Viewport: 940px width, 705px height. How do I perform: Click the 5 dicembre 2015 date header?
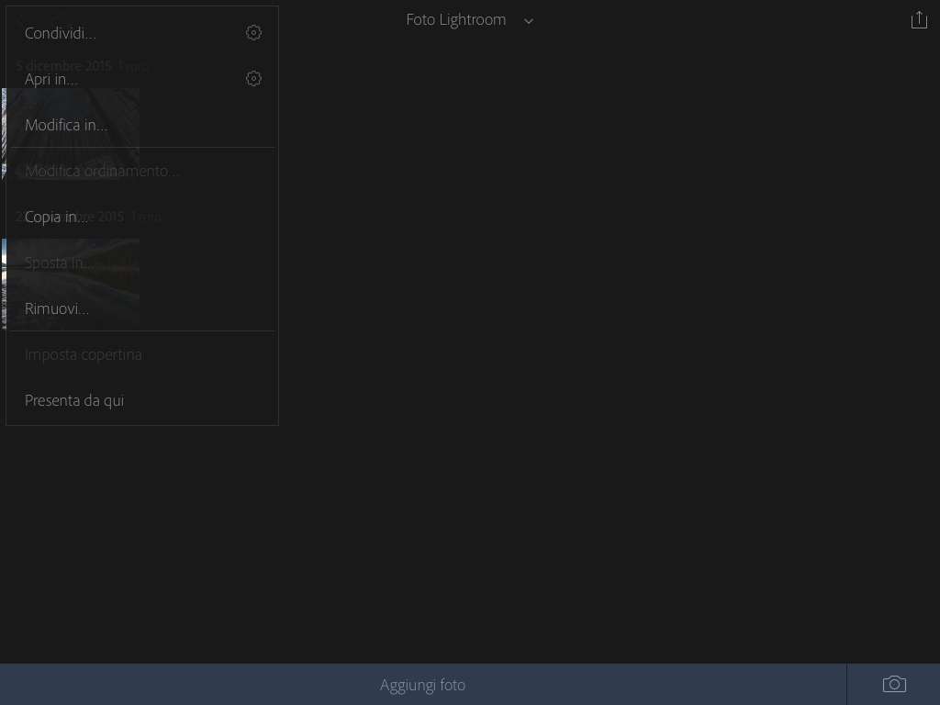coord(64,66)
